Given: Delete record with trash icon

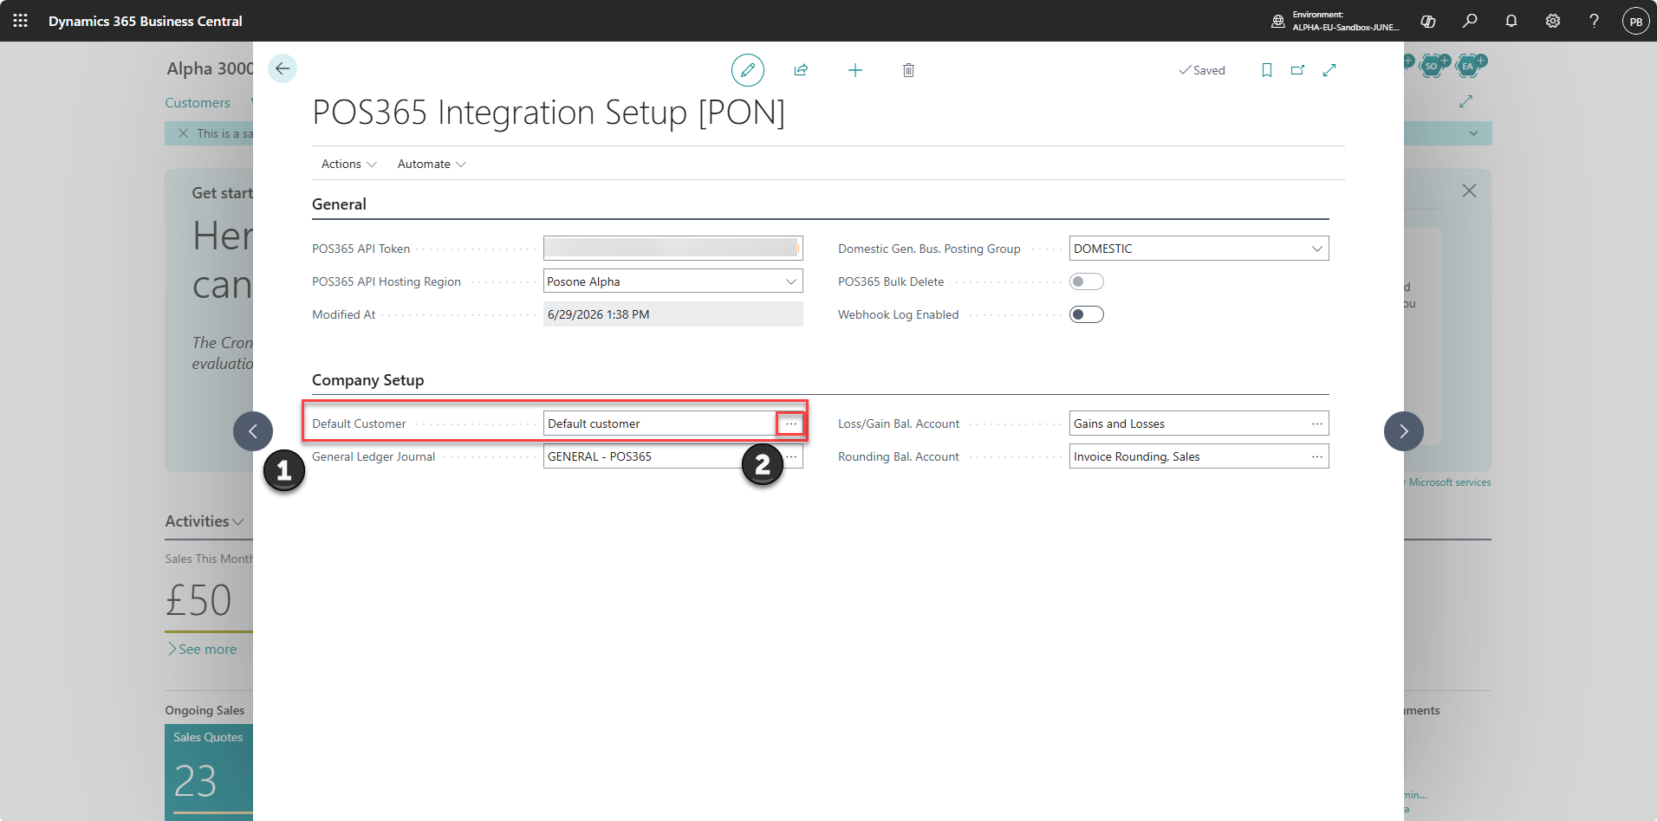Looking at the screenshot, I should (908, 70).
